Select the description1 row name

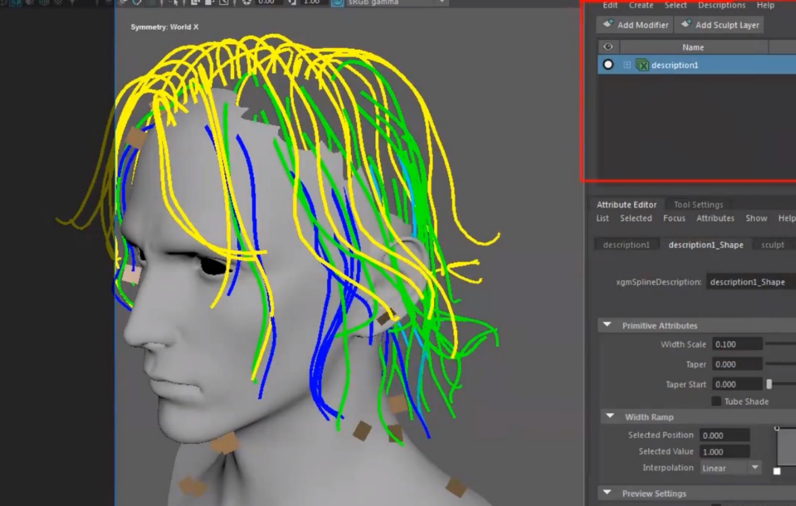click(675, 65)
